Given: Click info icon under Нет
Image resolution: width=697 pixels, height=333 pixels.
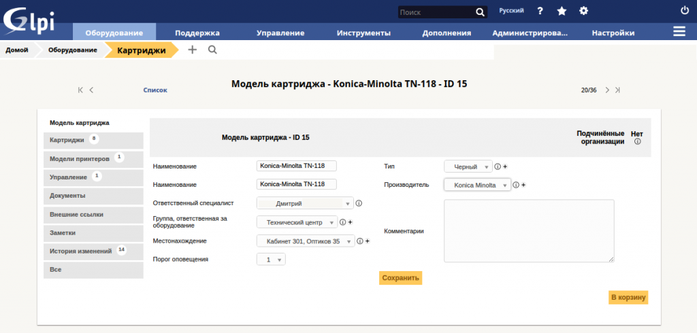Looking at the screenshot, I should click(x=637, y=141).
